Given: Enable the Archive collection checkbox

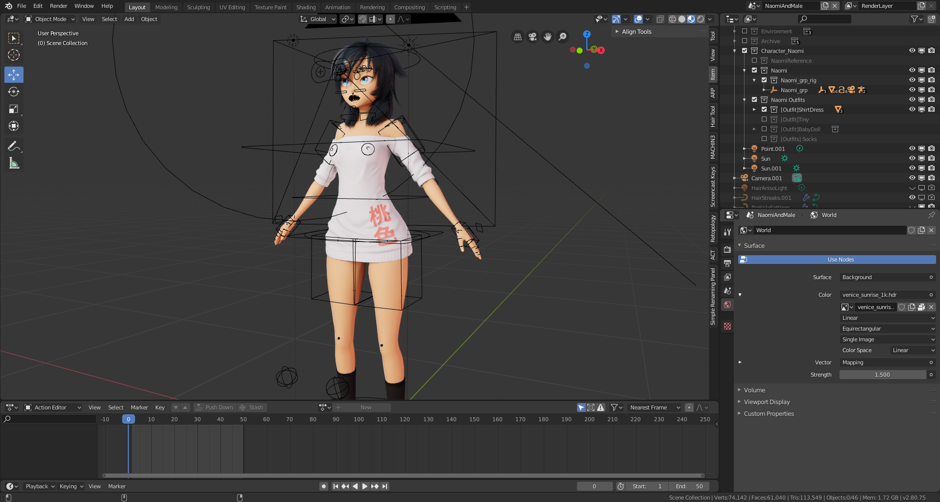Looking at the screenshot, I should coord(745,41).
